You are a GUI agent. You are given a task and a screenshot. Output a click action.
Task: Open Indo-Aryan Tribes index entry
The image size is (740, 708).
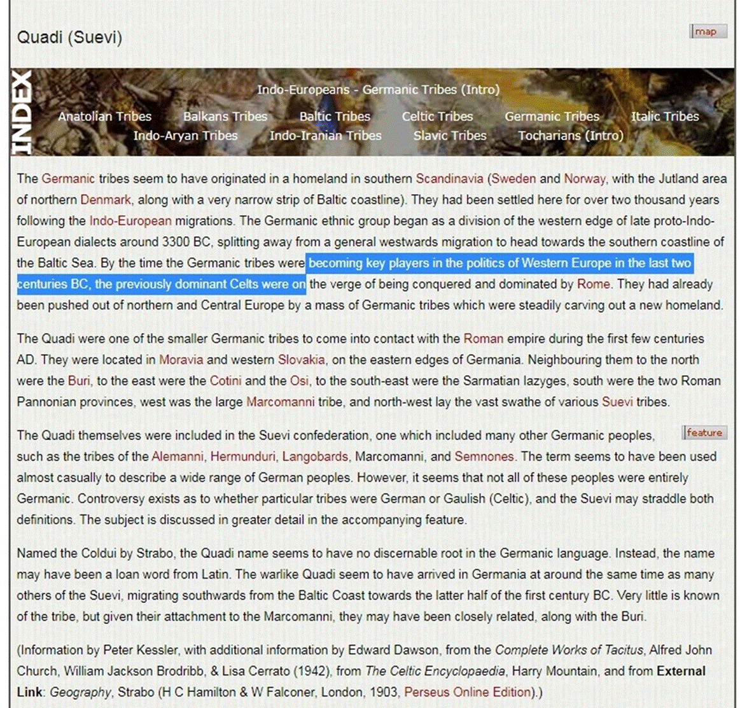pyautogui.click(x=185, y=136)
